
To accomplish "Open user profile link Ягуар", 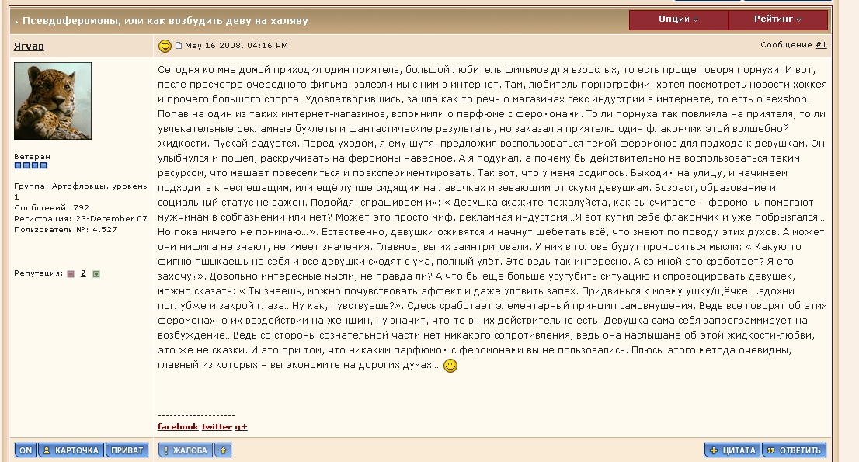I will 29,47.
